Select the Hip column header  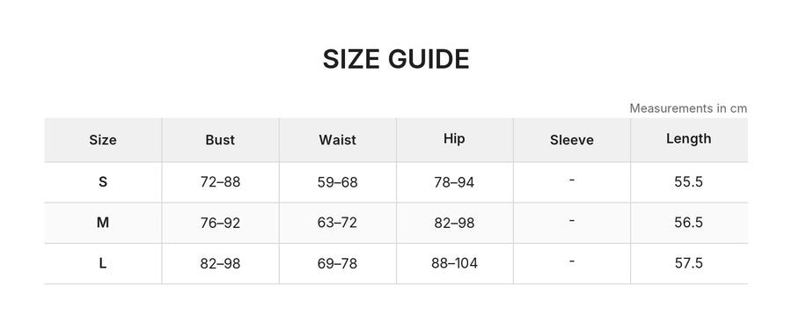pos(454,138)
